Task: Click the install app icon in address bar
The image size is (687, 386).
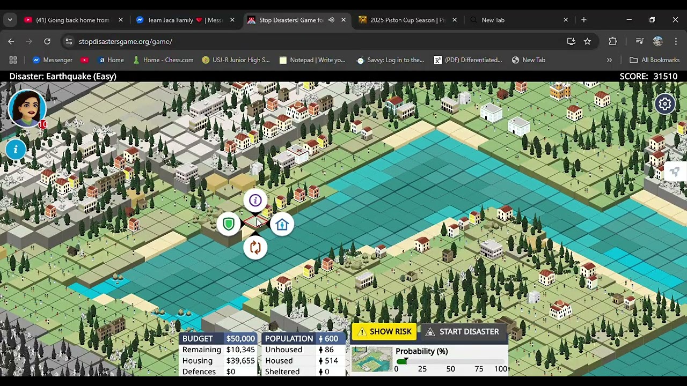Action: (x=571, y=41)
